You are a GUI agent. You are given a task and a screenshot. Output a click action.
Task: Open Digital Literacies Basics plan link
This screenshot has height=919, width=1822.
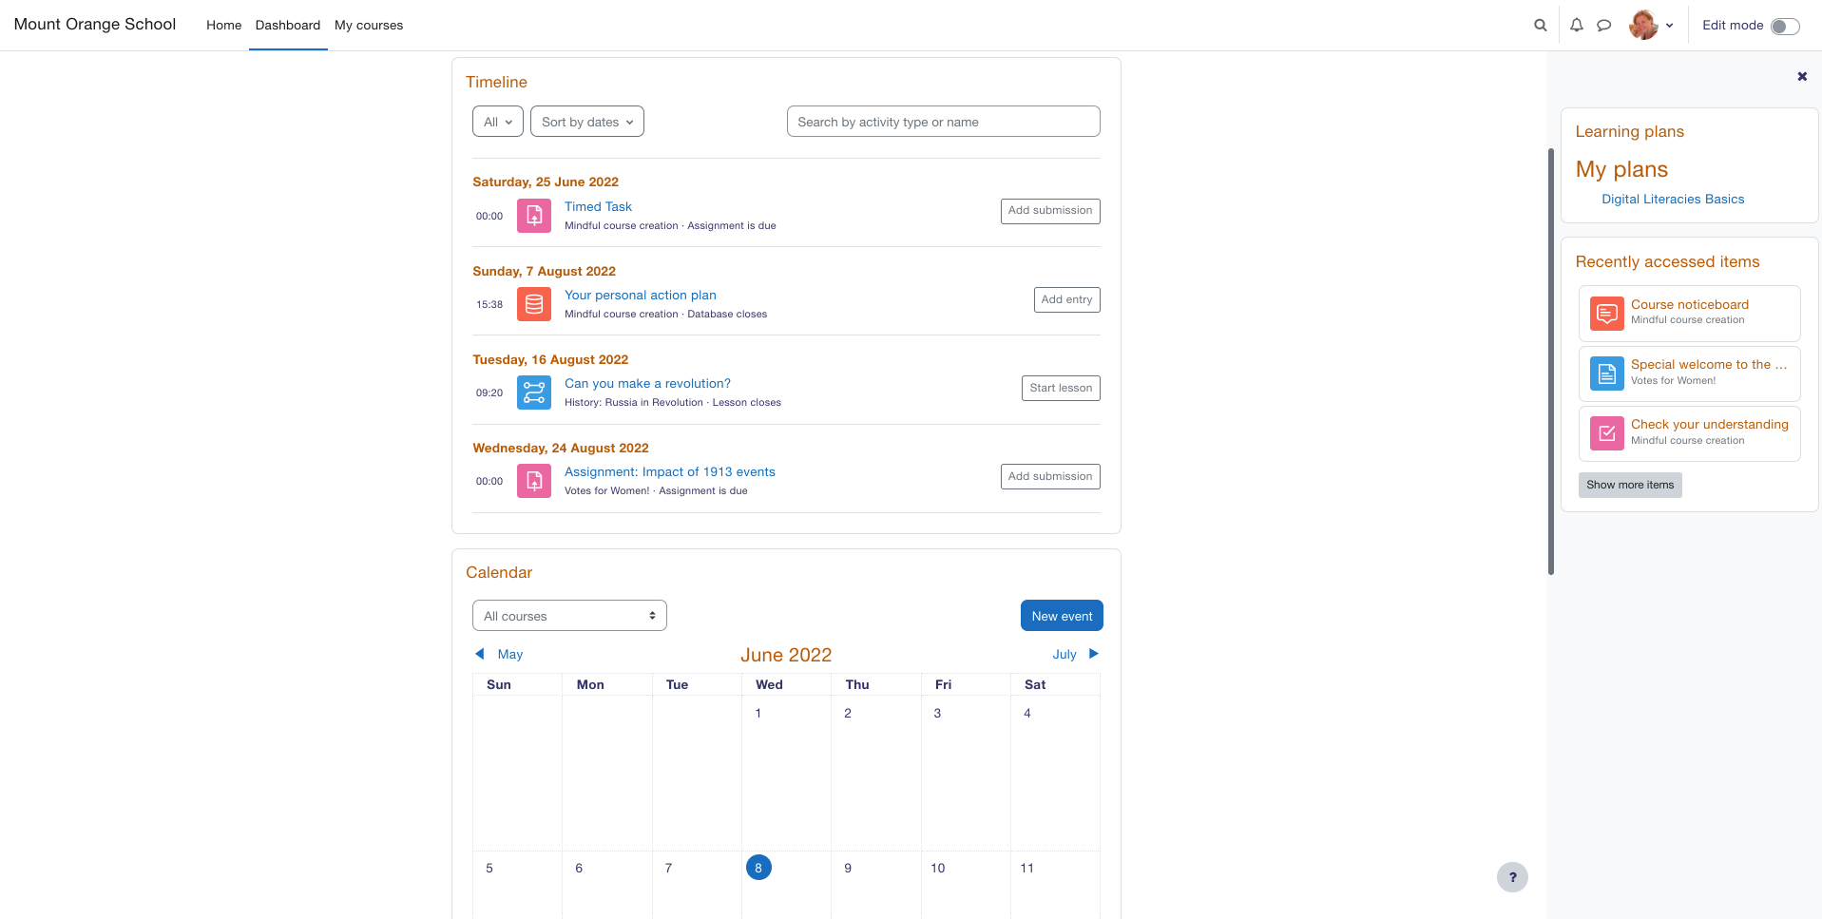click(1673, 200)
